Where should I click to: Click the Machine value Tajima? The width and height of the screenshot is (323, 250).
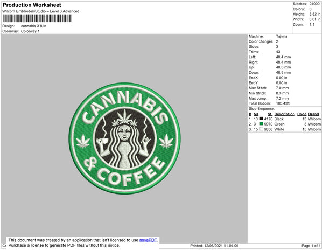[x=282, y=36]
